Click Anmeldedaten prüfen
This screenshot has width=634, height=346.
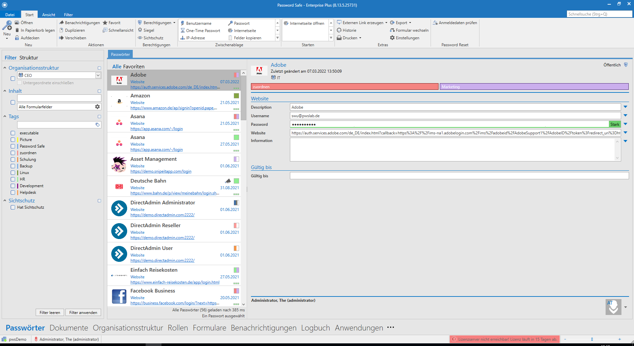point(455,23)
